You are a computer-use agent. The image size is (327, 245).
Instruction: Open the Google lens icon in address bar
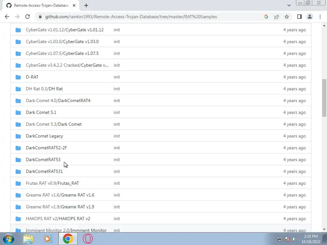pyautogui.click(x=266, y=17)
